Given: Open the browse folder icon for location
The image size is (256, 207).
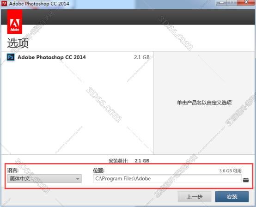Looking at the screenshot, I should tap(246, 180).
